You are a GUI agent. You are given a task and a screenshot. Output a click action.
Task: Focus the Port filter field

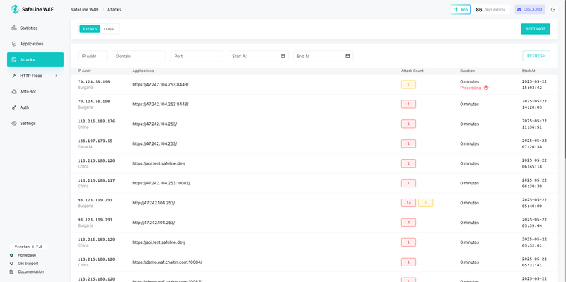197,56
